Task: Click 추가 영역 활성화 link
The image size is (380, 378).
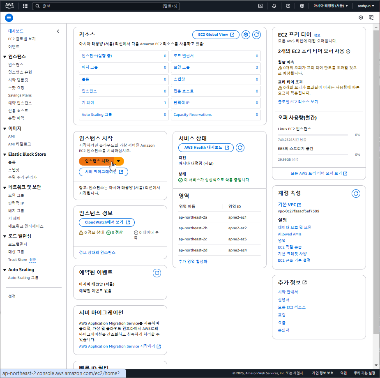Action: point(193,261)
